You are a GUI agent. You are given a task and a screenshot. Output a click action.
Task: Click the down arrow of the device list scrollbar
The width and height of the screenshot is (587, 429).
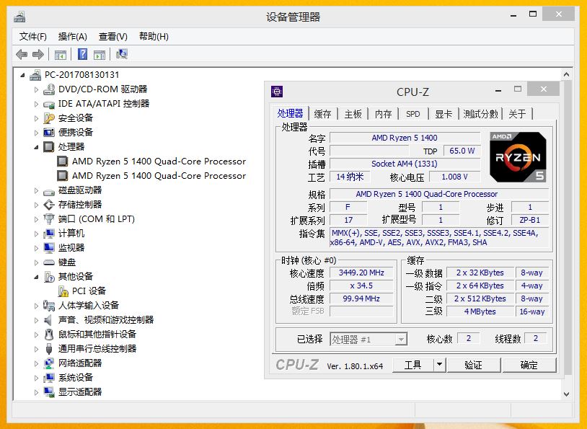[565, 394]
